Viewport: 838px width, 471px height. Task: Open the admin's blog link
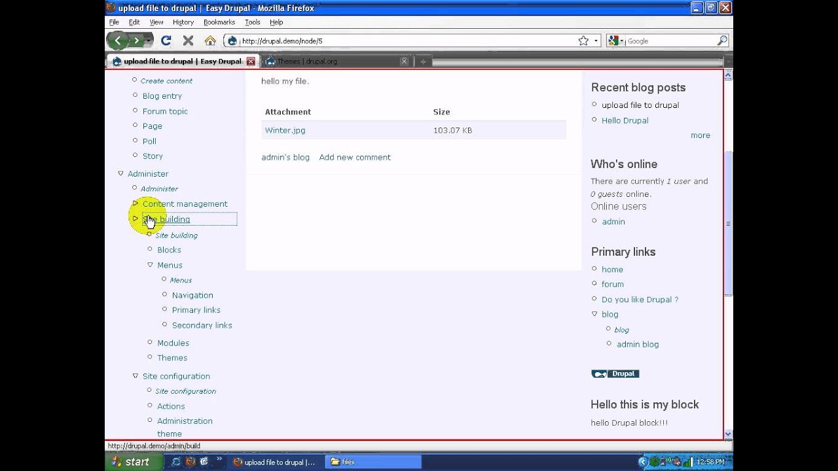click(x=285, y=157)
